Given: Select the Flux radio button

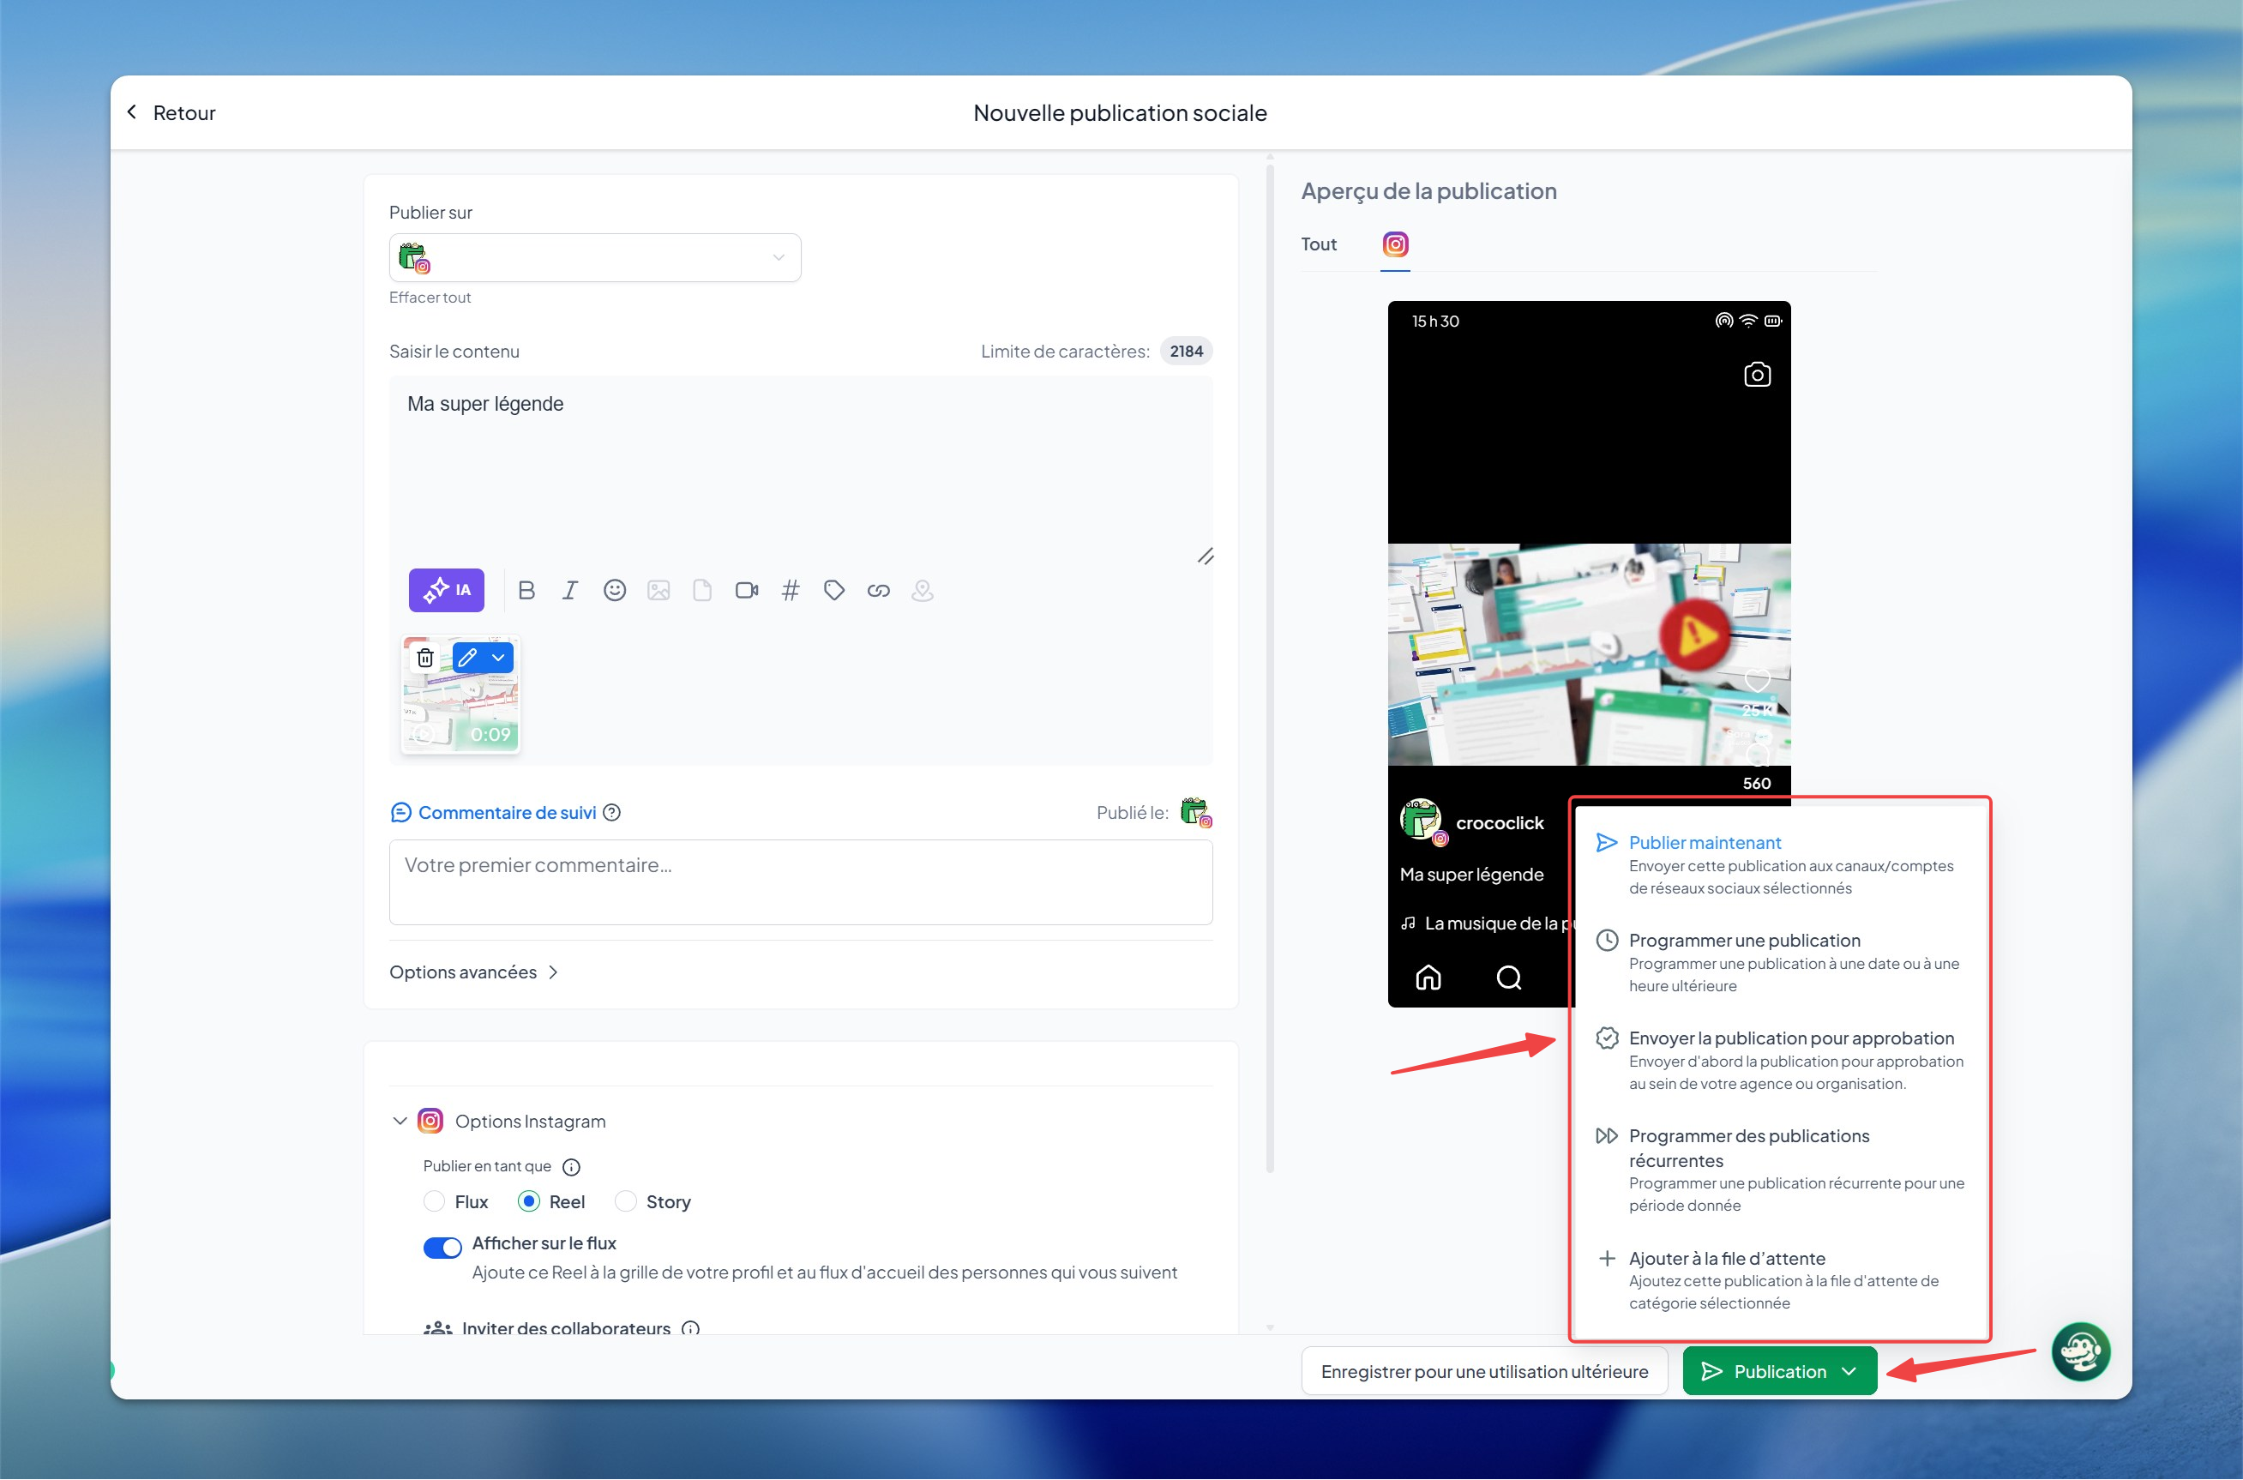Looking at the screenshot, I should click(x=434, y=1201).
